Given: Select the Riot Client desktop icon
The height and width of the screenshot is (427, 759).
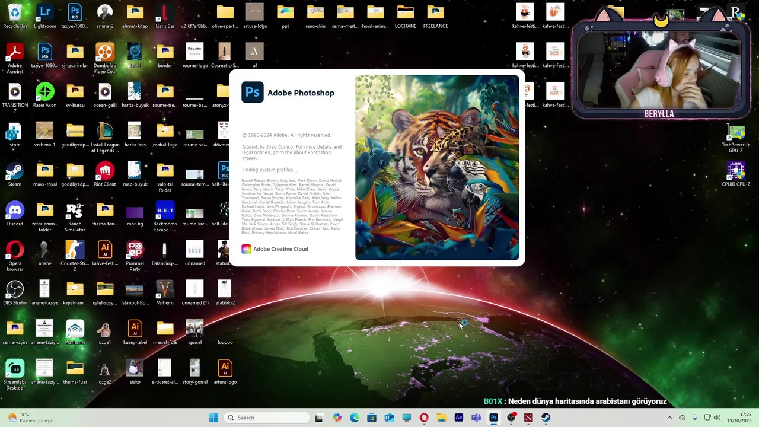Looking at the screenshot, I should click(105, 174).
